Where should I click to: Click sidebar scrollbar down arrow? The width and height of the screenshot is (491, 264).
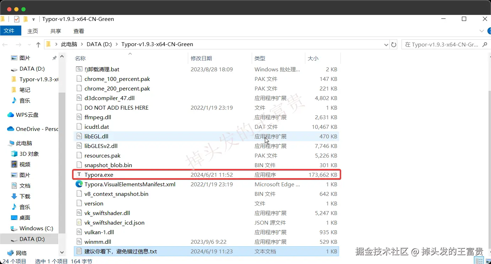62,253
